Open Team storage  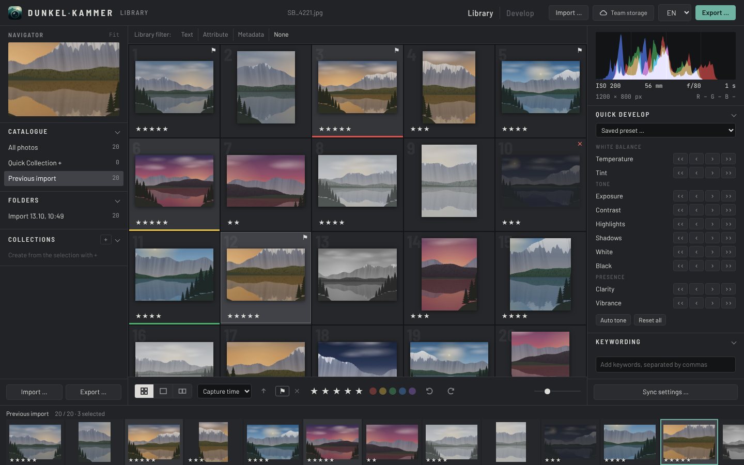(x=624, y=13)
